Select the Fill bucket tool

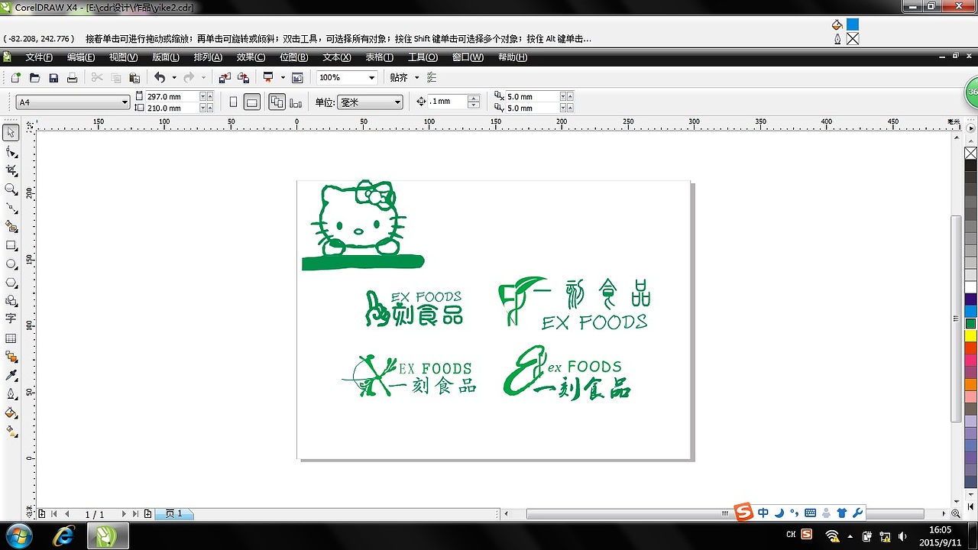pyautogui.click(x=11, y=412)
